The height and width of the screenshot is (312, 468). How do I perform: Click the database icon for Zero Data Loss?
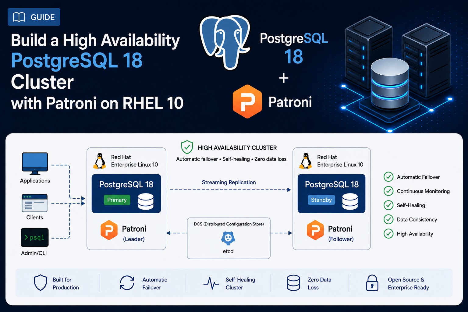click(x=293, y=283)
